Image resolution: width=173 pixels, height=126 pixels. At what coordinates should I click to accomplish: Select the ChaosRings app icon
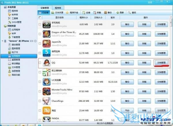pos(46,101)
